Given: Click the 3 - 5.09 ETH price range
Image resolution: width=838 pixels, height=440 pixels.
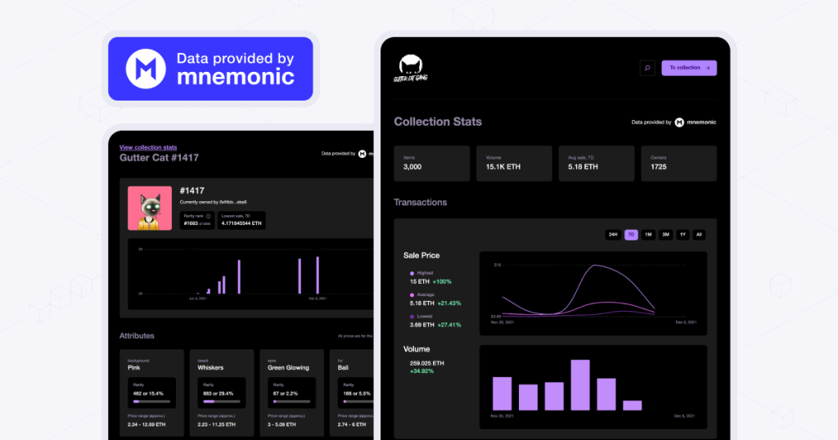Looking at the screenshot, I should coord(282,424).
